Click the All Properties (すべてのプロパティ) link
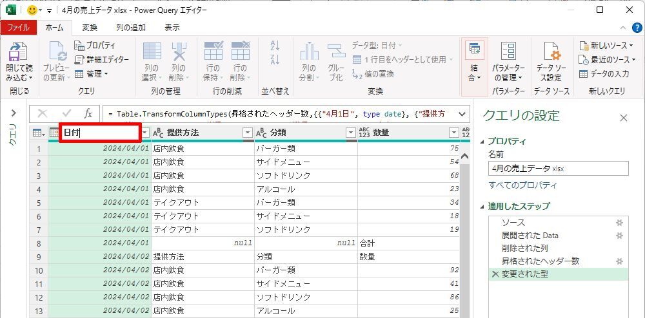 coord(522,185)
